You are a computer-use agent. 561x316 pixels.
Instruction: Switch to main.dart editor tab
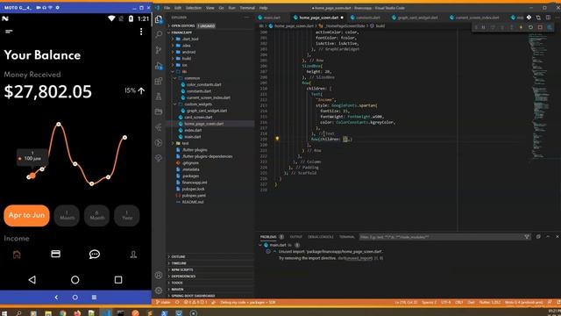[x=272, y=18]
